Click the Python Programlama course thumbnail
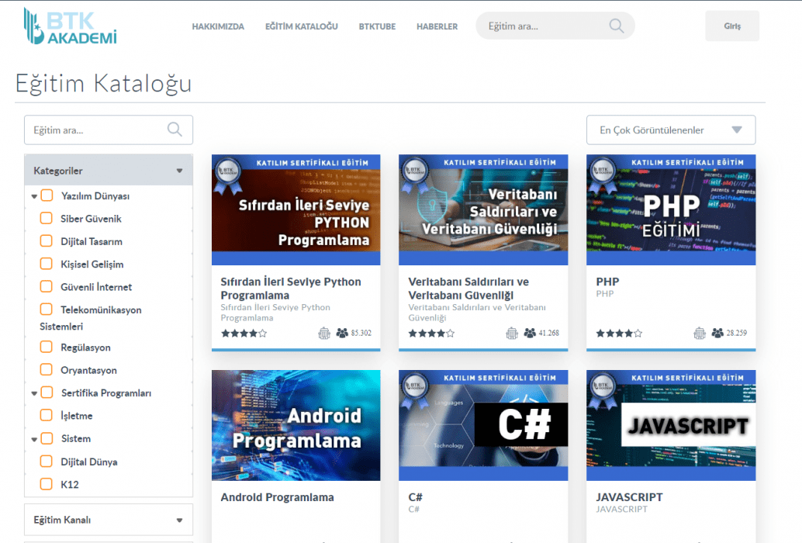 point(296,209)
